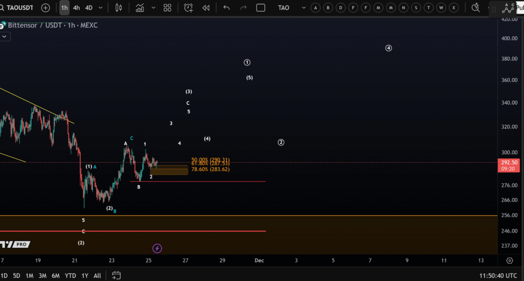Click the purple lightning event marker
524x281 pixels.
pos(157,248)
